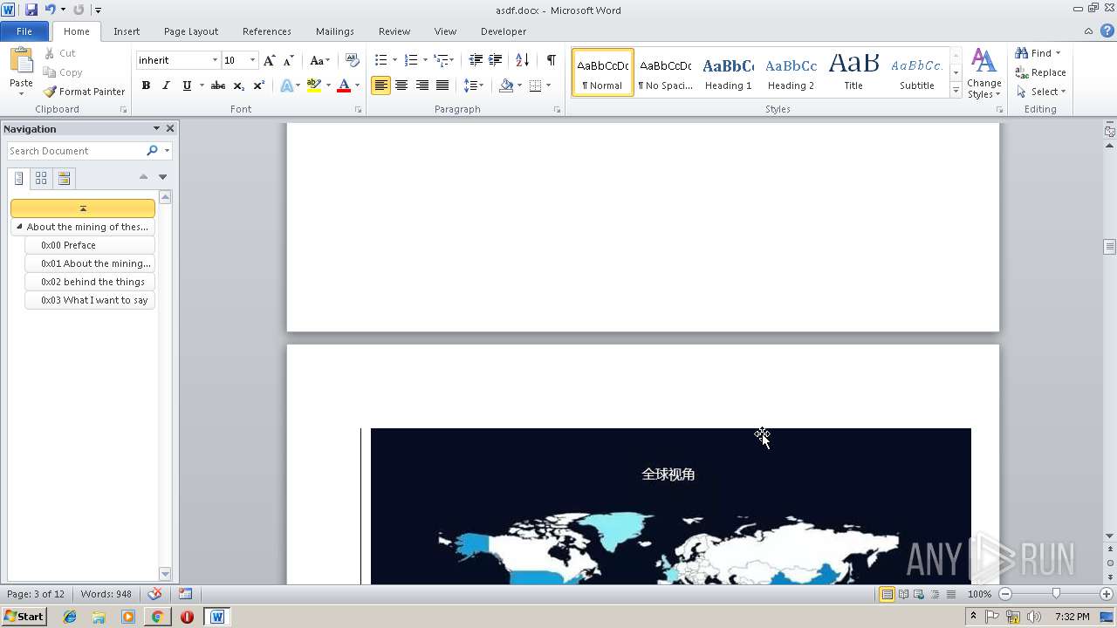Clear formatting with the eraser icon
Screen dimensions: 1117x628
click(x=353, y=60)
